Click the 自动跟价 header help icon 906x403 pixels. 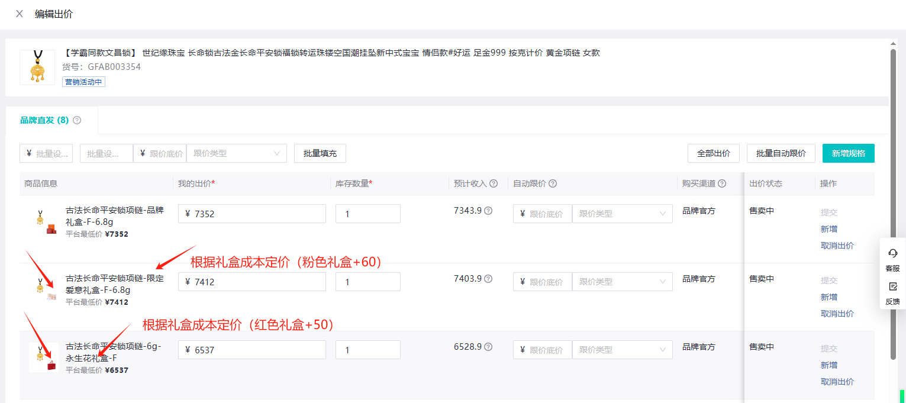[x=553, y=183]
